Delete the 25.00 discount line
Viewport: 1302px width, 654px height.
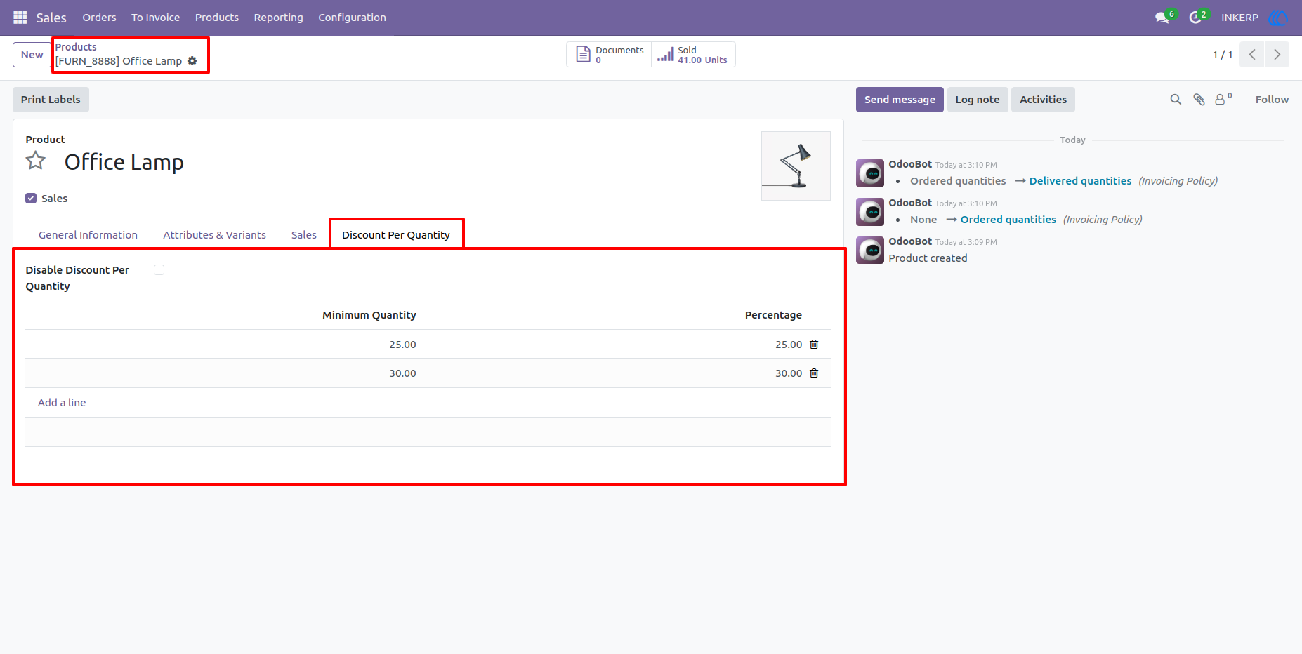coord(814,344)
